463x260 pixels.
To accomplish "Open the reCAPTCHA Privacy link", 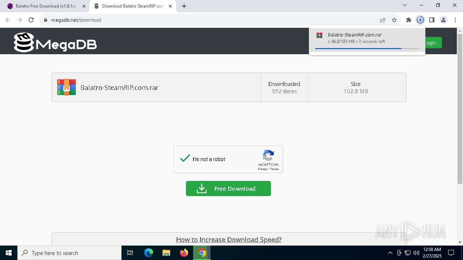I will 263,169.
